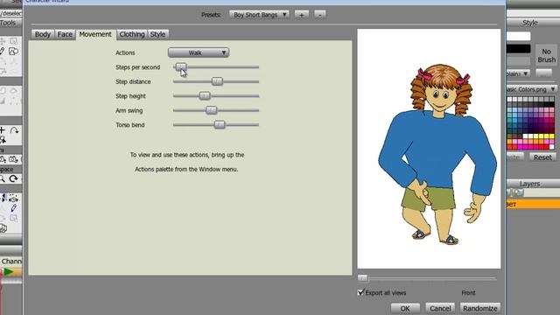Select the Draw Shape tool icon

click(14, 52)
